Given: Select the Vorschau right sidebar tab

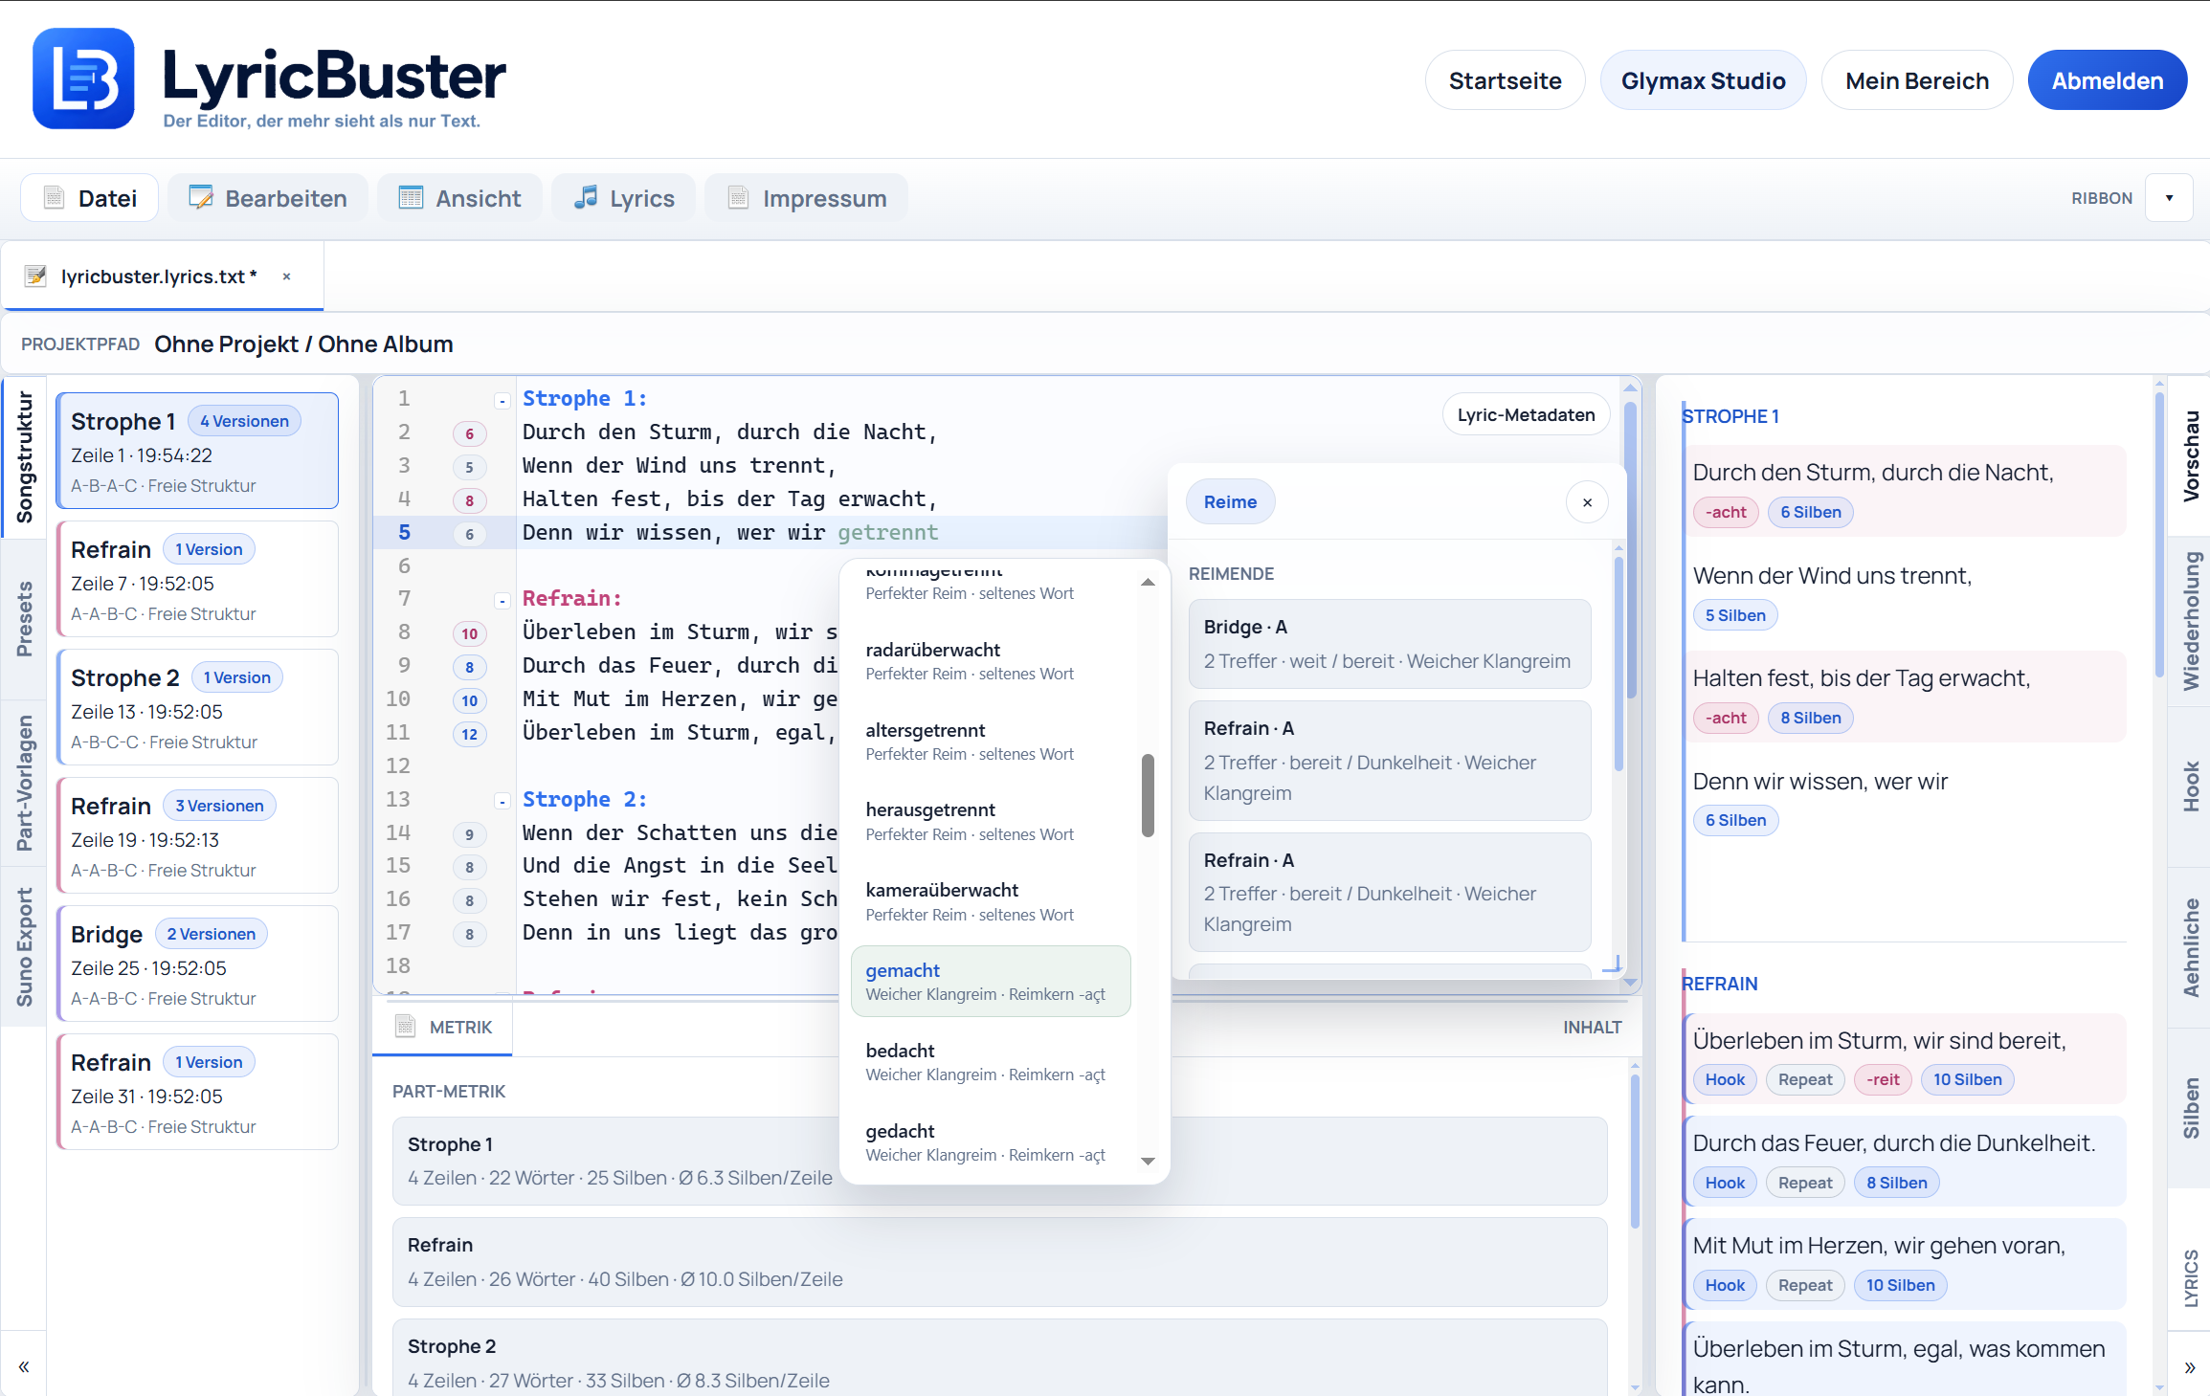Looking at the screenshot, I should [2190, 455].
